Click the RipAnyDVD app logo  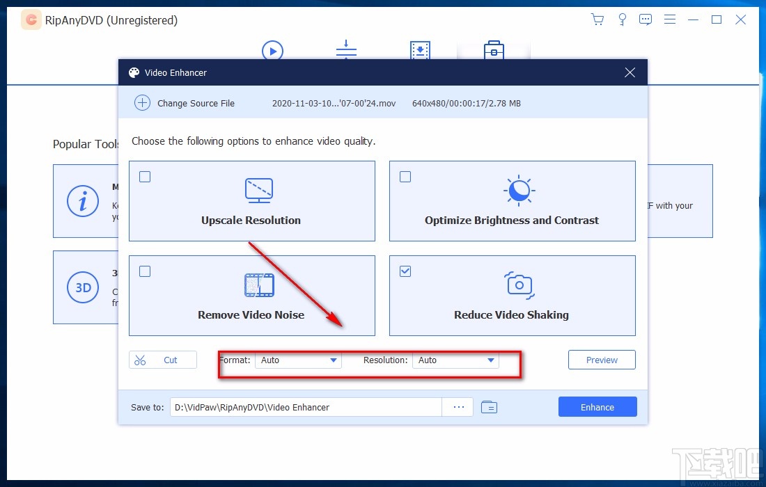31,19
